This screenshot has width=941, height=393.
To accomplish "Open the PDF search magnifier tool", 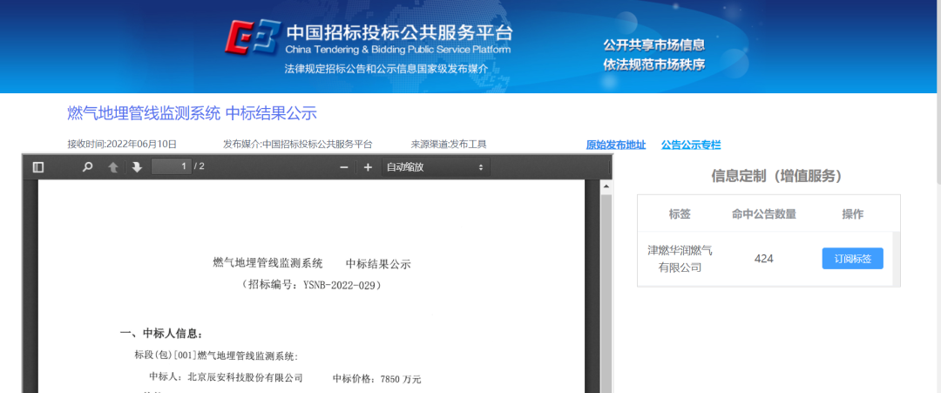I will (x=87, y=167).
